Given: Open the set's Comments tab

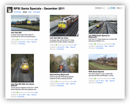Looking at the screenshot, I should [37, 12].
